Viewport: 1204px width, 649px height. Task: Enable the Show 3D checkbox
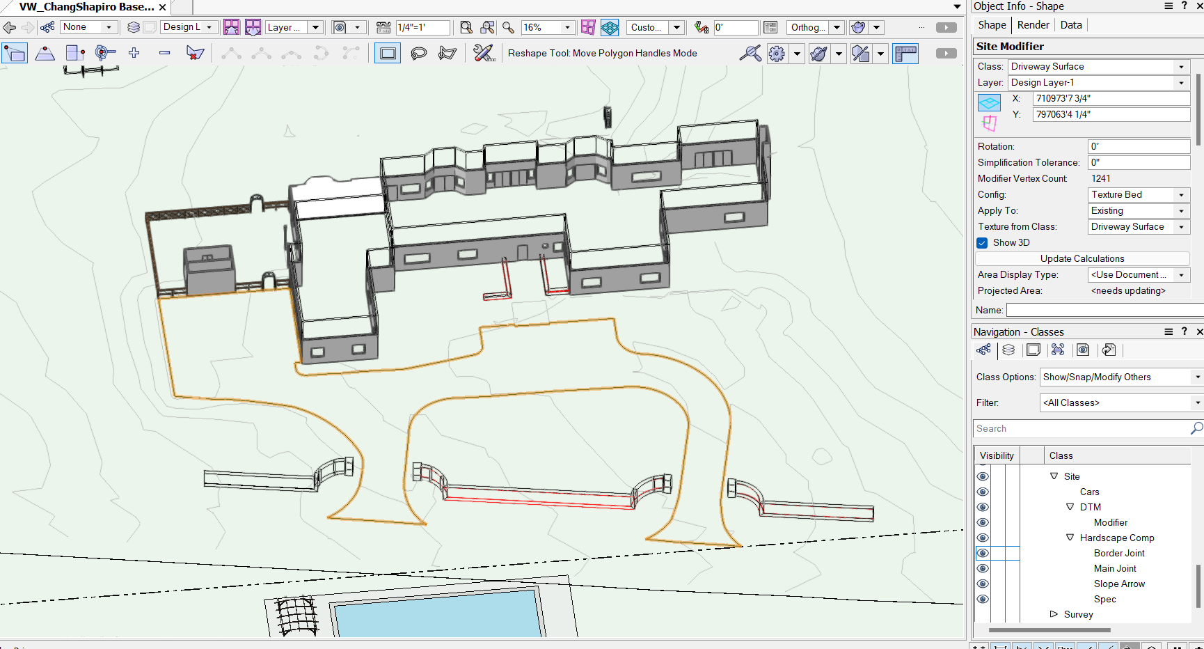[x=982, y=242]
